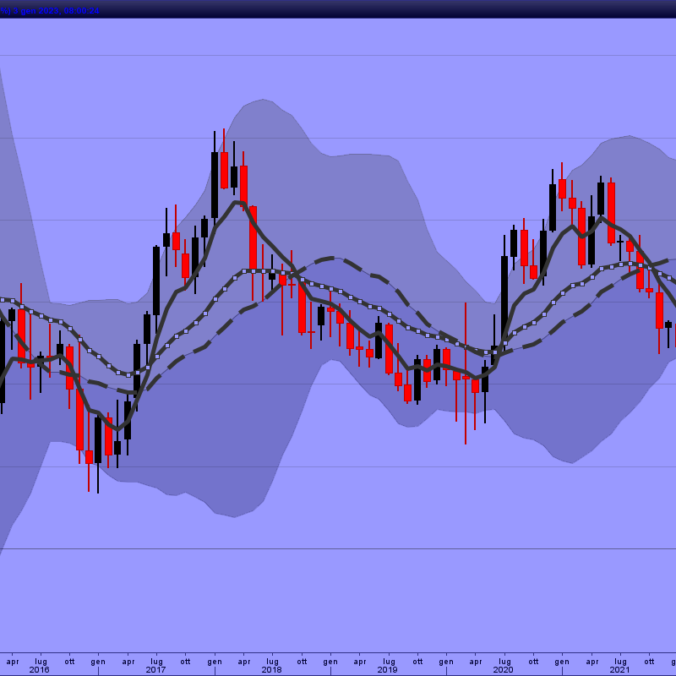Viewport: 676px width, 676px height.
Task: Click the large red candle in mid-2021
Action: coord(611,213)
